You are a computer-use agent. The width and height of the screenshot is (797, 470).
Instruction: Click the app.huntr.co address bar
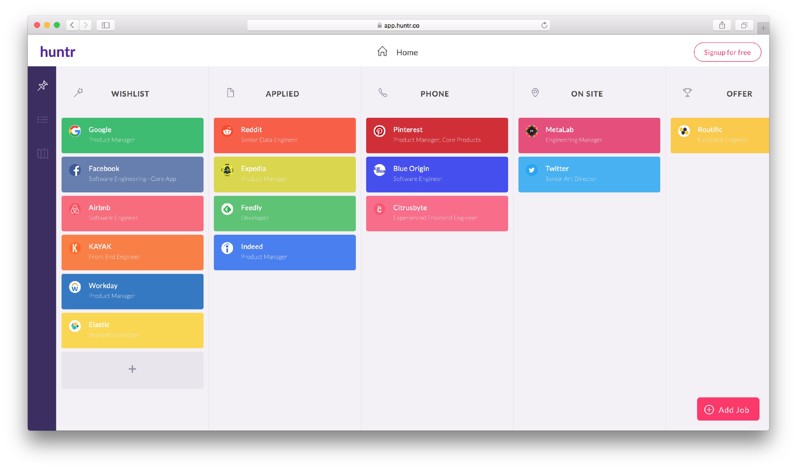click(x=398, y=25)
